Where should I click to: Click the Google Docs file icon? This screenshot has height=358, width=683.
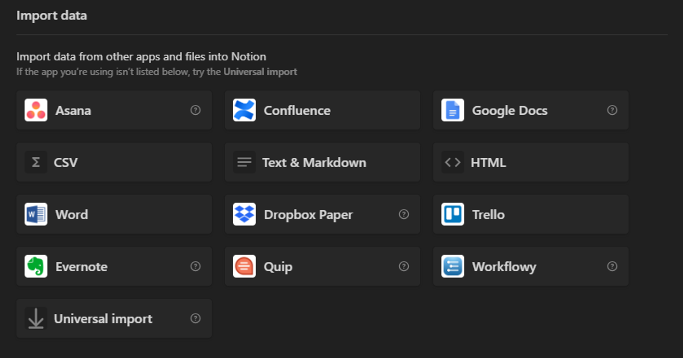pyautogui.click(x=452, y=110)
